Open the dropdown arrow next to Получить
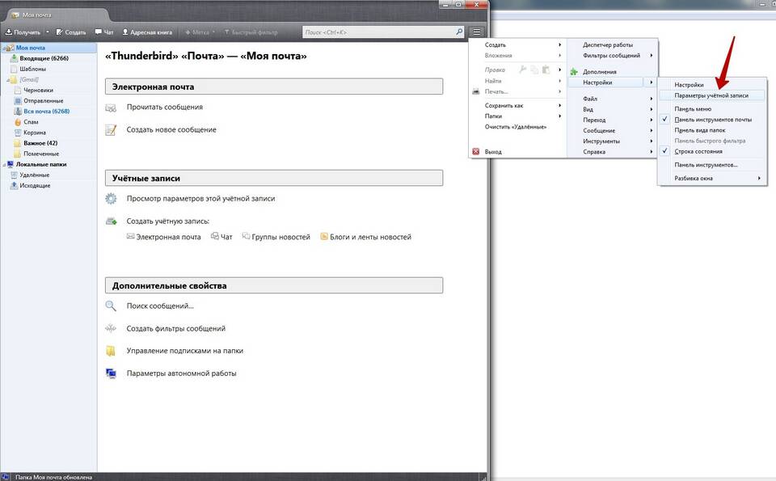The height and width of the screenshot is (481, 776). 48,32
